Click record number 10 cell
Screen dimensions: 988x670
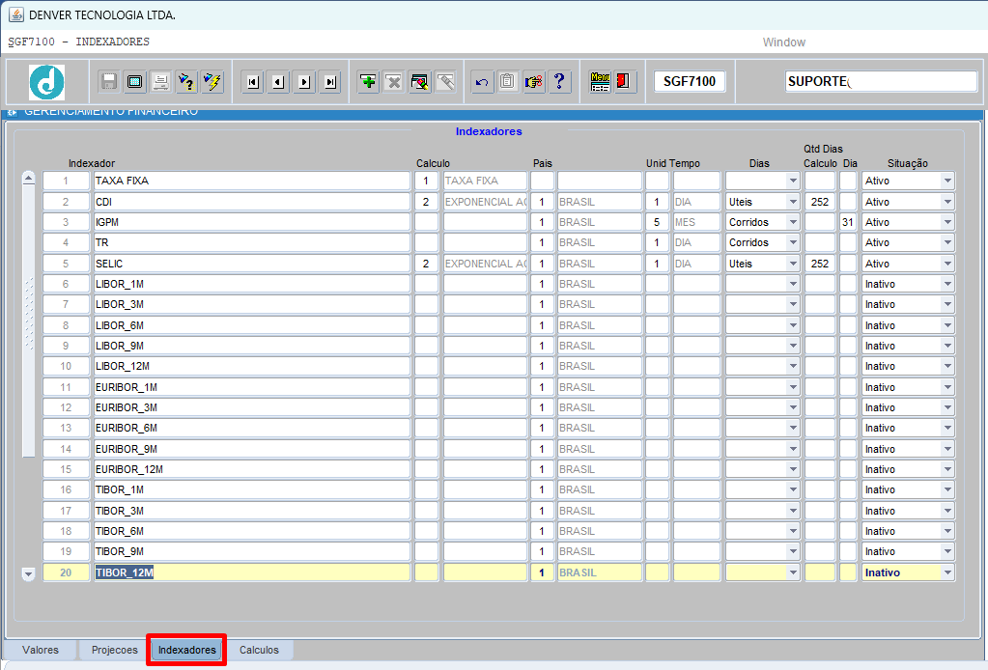tap(67, 367)
